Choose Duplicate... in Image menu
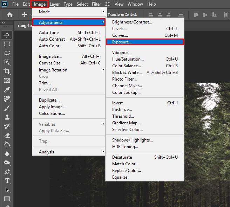Image resolution: width=230 pixels, height=207 pixels. 69,100
